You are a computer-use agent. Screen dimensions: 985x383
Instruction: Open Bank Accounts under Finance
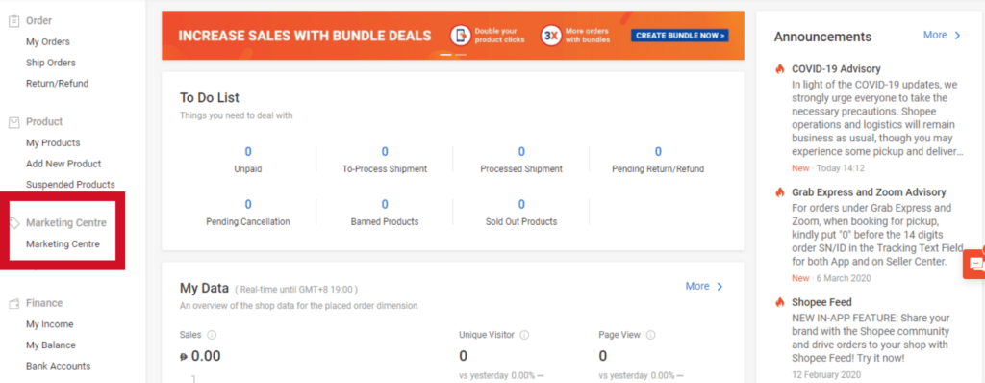click(59, 366)
